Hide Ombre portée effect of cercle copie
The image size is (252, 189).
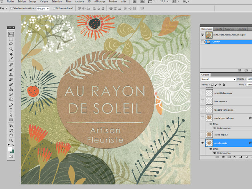(215, 153)
